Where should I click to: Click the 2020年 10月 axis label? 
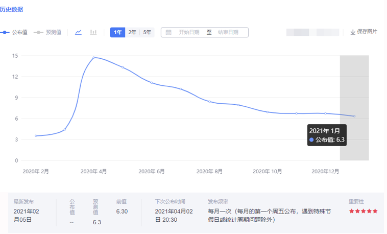click(x=268, y=172)
